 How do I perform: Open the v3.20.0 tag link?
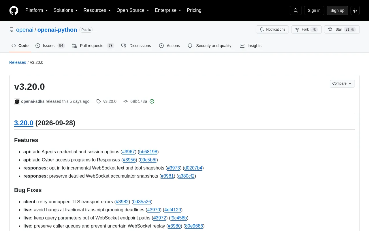[107, 101]
